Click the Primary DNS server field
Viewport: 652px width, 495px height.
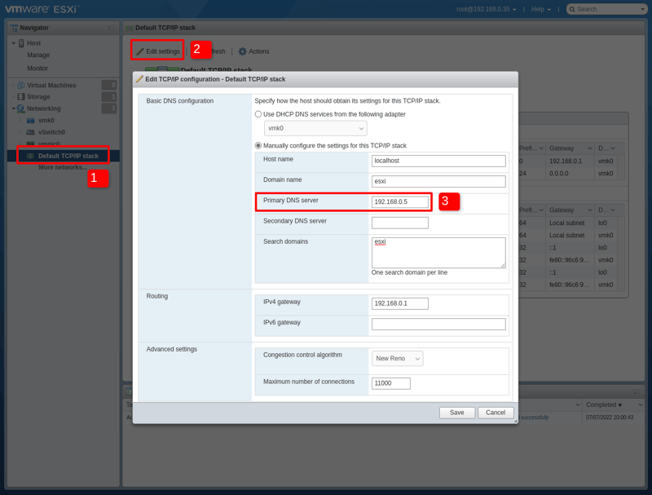pos(400,202)
